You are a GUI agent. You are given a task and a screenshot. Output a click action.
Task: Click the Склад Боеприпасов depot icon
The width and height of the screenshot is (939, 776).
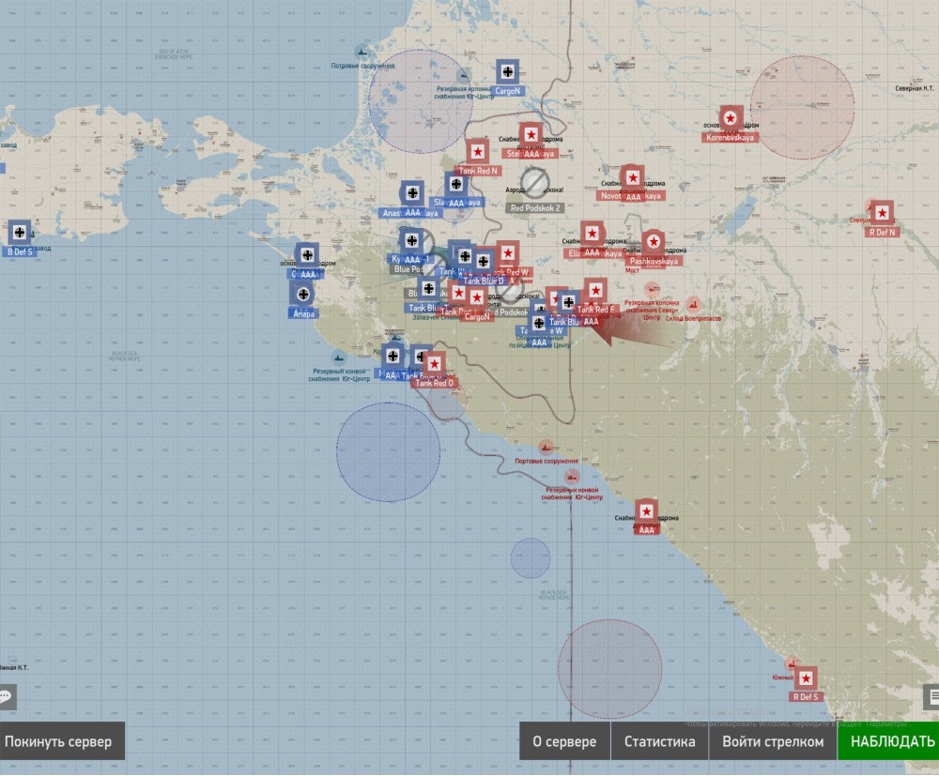[693, 305]
